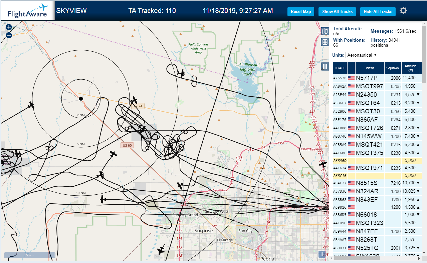Select aircraft row MSQT971

click(x=377, y=168)
